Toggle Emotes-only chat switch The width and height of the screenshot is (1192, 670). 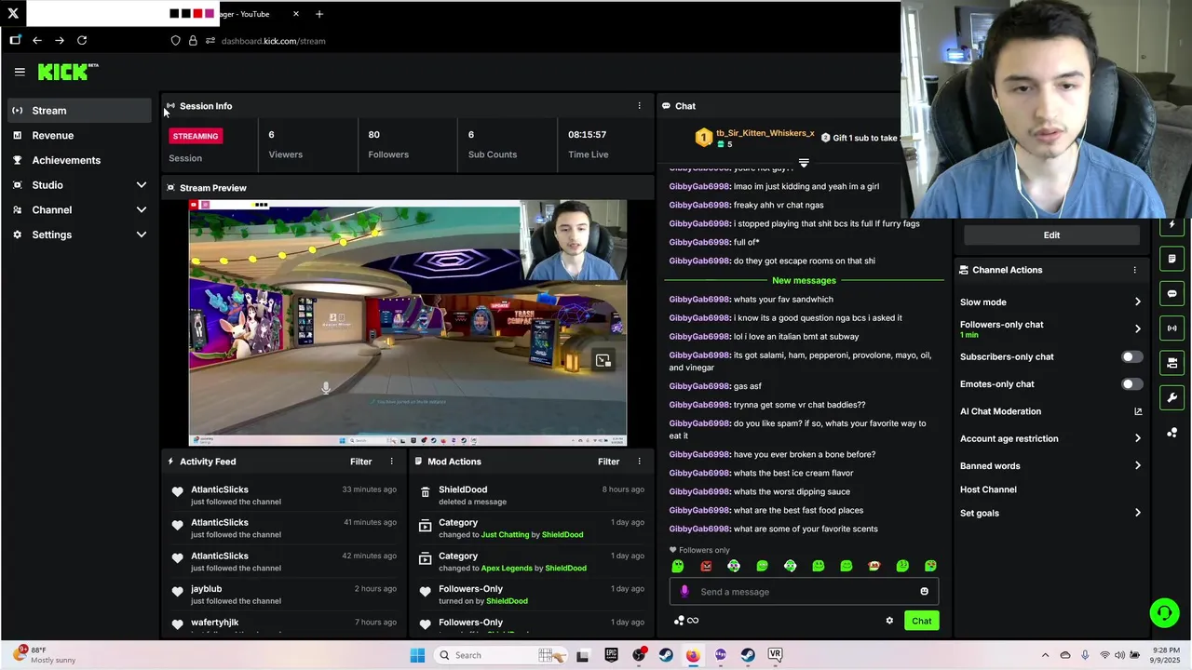[1131, 384]
